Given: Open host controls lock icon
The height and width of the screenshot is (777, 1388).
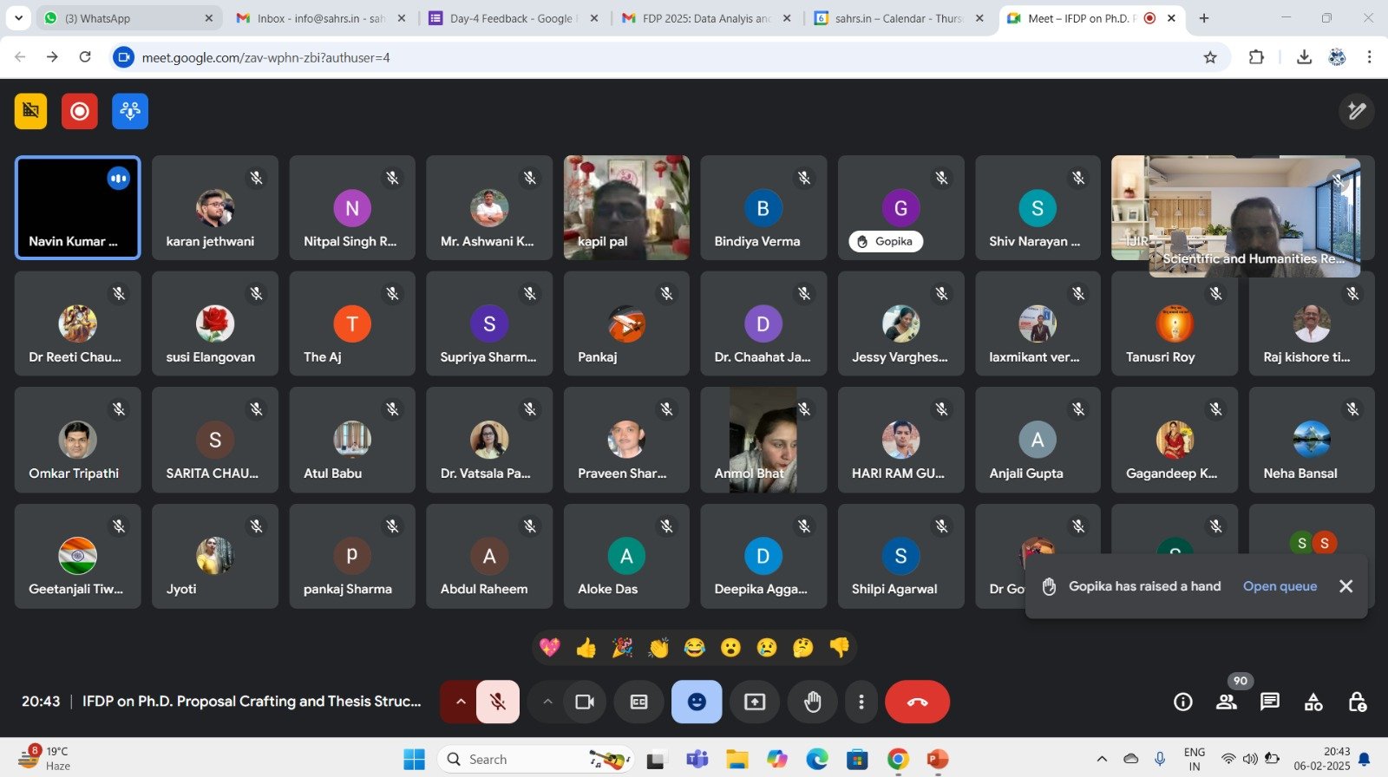Looking at the screenshot, I should point(1357,702).
